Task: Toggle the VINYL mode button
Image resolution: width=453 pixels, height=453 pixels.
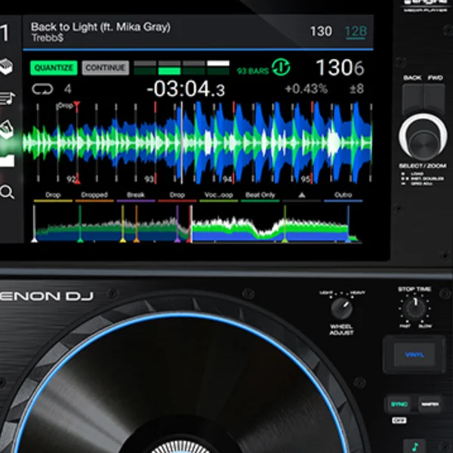Action: tap(414, 355)
